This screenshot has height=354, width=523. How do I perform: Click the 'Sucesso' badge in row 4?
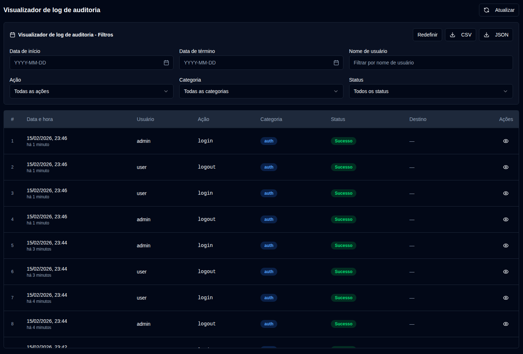pos(343,219)
